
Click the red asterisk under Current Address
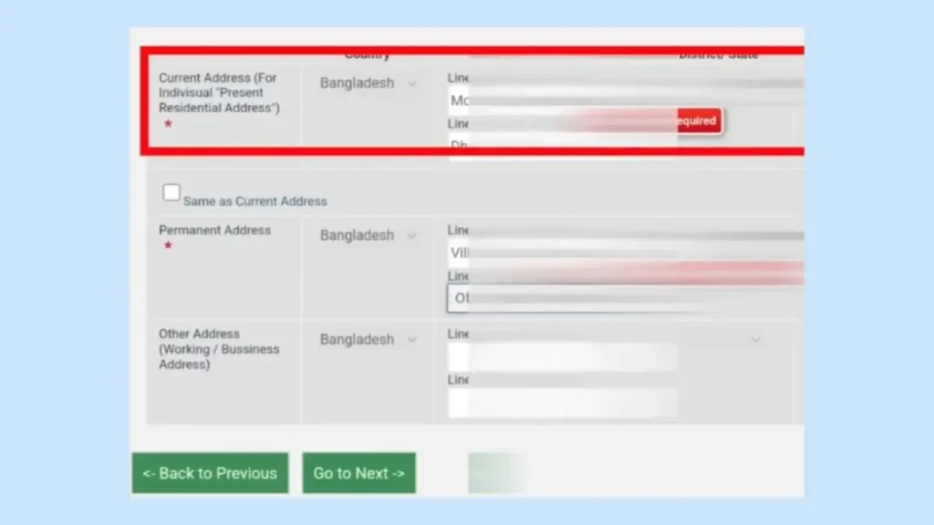point(168,125)
